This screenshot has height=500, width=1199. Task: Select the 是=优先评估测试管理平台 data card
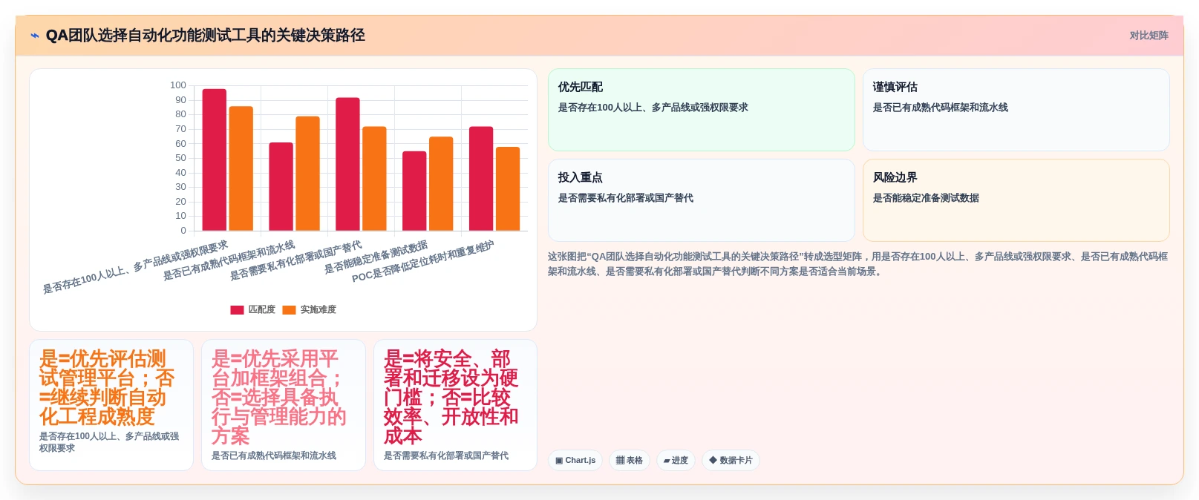(x=111, y=405)
